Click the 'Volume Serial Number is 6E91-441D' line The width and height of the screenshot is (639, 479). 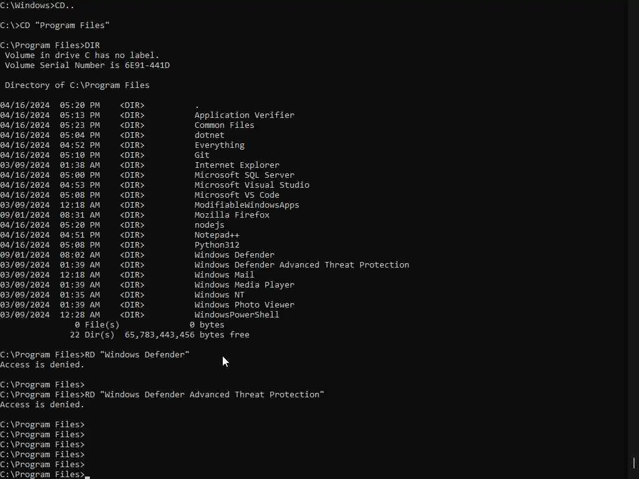(87, 65)
